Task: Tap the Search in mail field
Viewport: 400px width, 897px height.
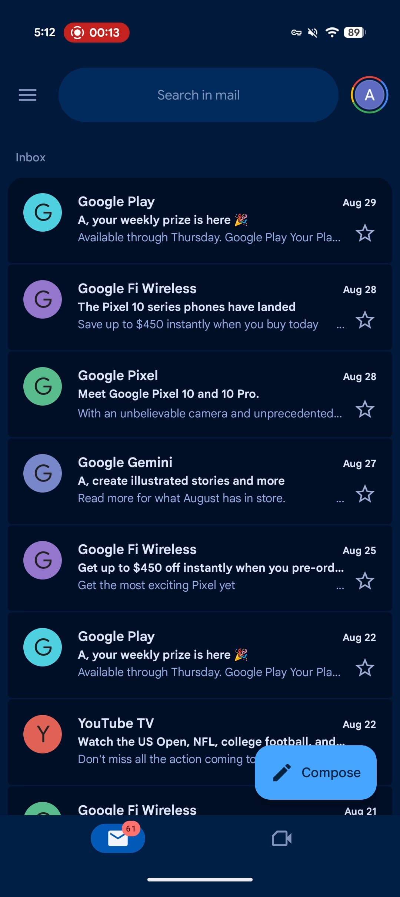Action: (x=198, y=95)
